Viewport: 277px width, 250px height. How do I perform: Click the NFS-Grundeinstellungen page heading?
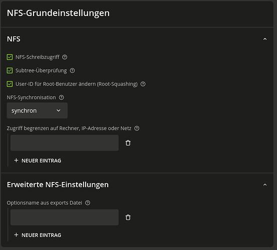click(58, 13)
